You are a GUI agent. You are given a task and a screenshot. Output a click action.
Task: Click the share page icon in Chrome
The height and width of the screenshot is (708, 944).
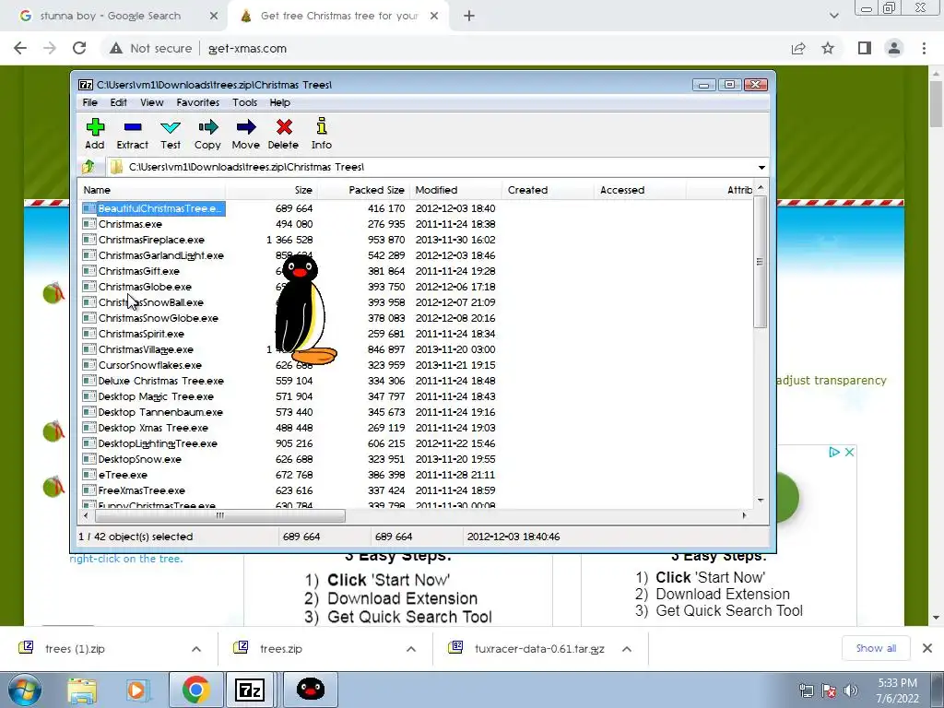tap(798, 48)
